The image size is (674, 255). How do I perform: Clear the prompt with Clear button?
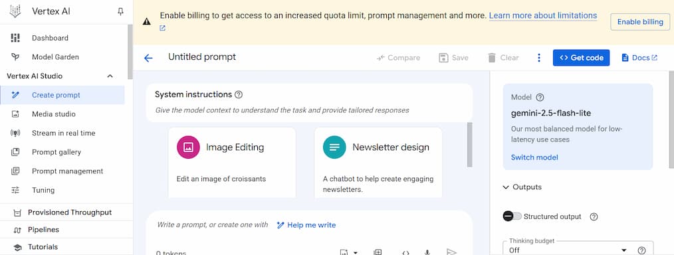(x=503, y=58)
